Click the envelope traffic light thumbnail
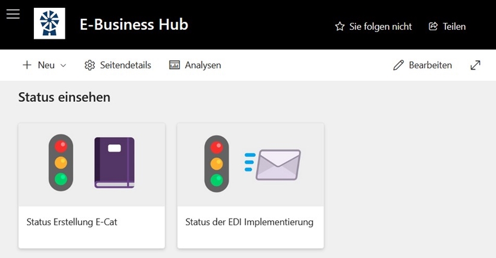Image resolution: width=496 pixels, height=258 pixels. click(250, 165)
